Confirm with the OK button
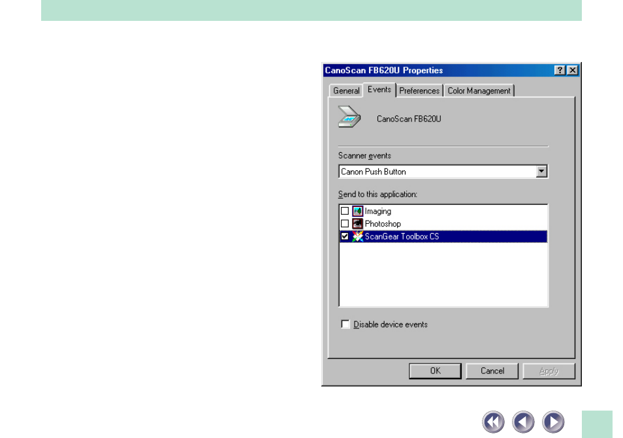Screen dimensions: 623x438 coord(435,371)
